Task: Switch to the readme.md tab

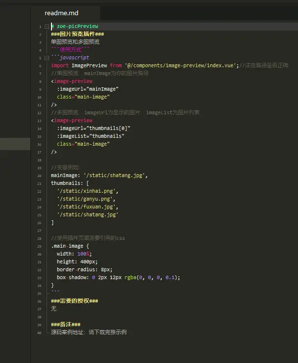Action: [x=61, y=13]
